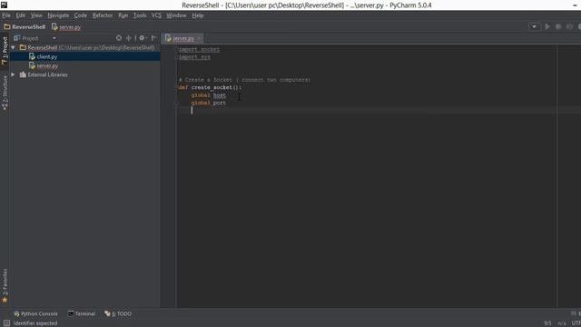This screenshot has width=581, height=327.
Task: Click External Libraries library icon
Action: click(23, 74)
